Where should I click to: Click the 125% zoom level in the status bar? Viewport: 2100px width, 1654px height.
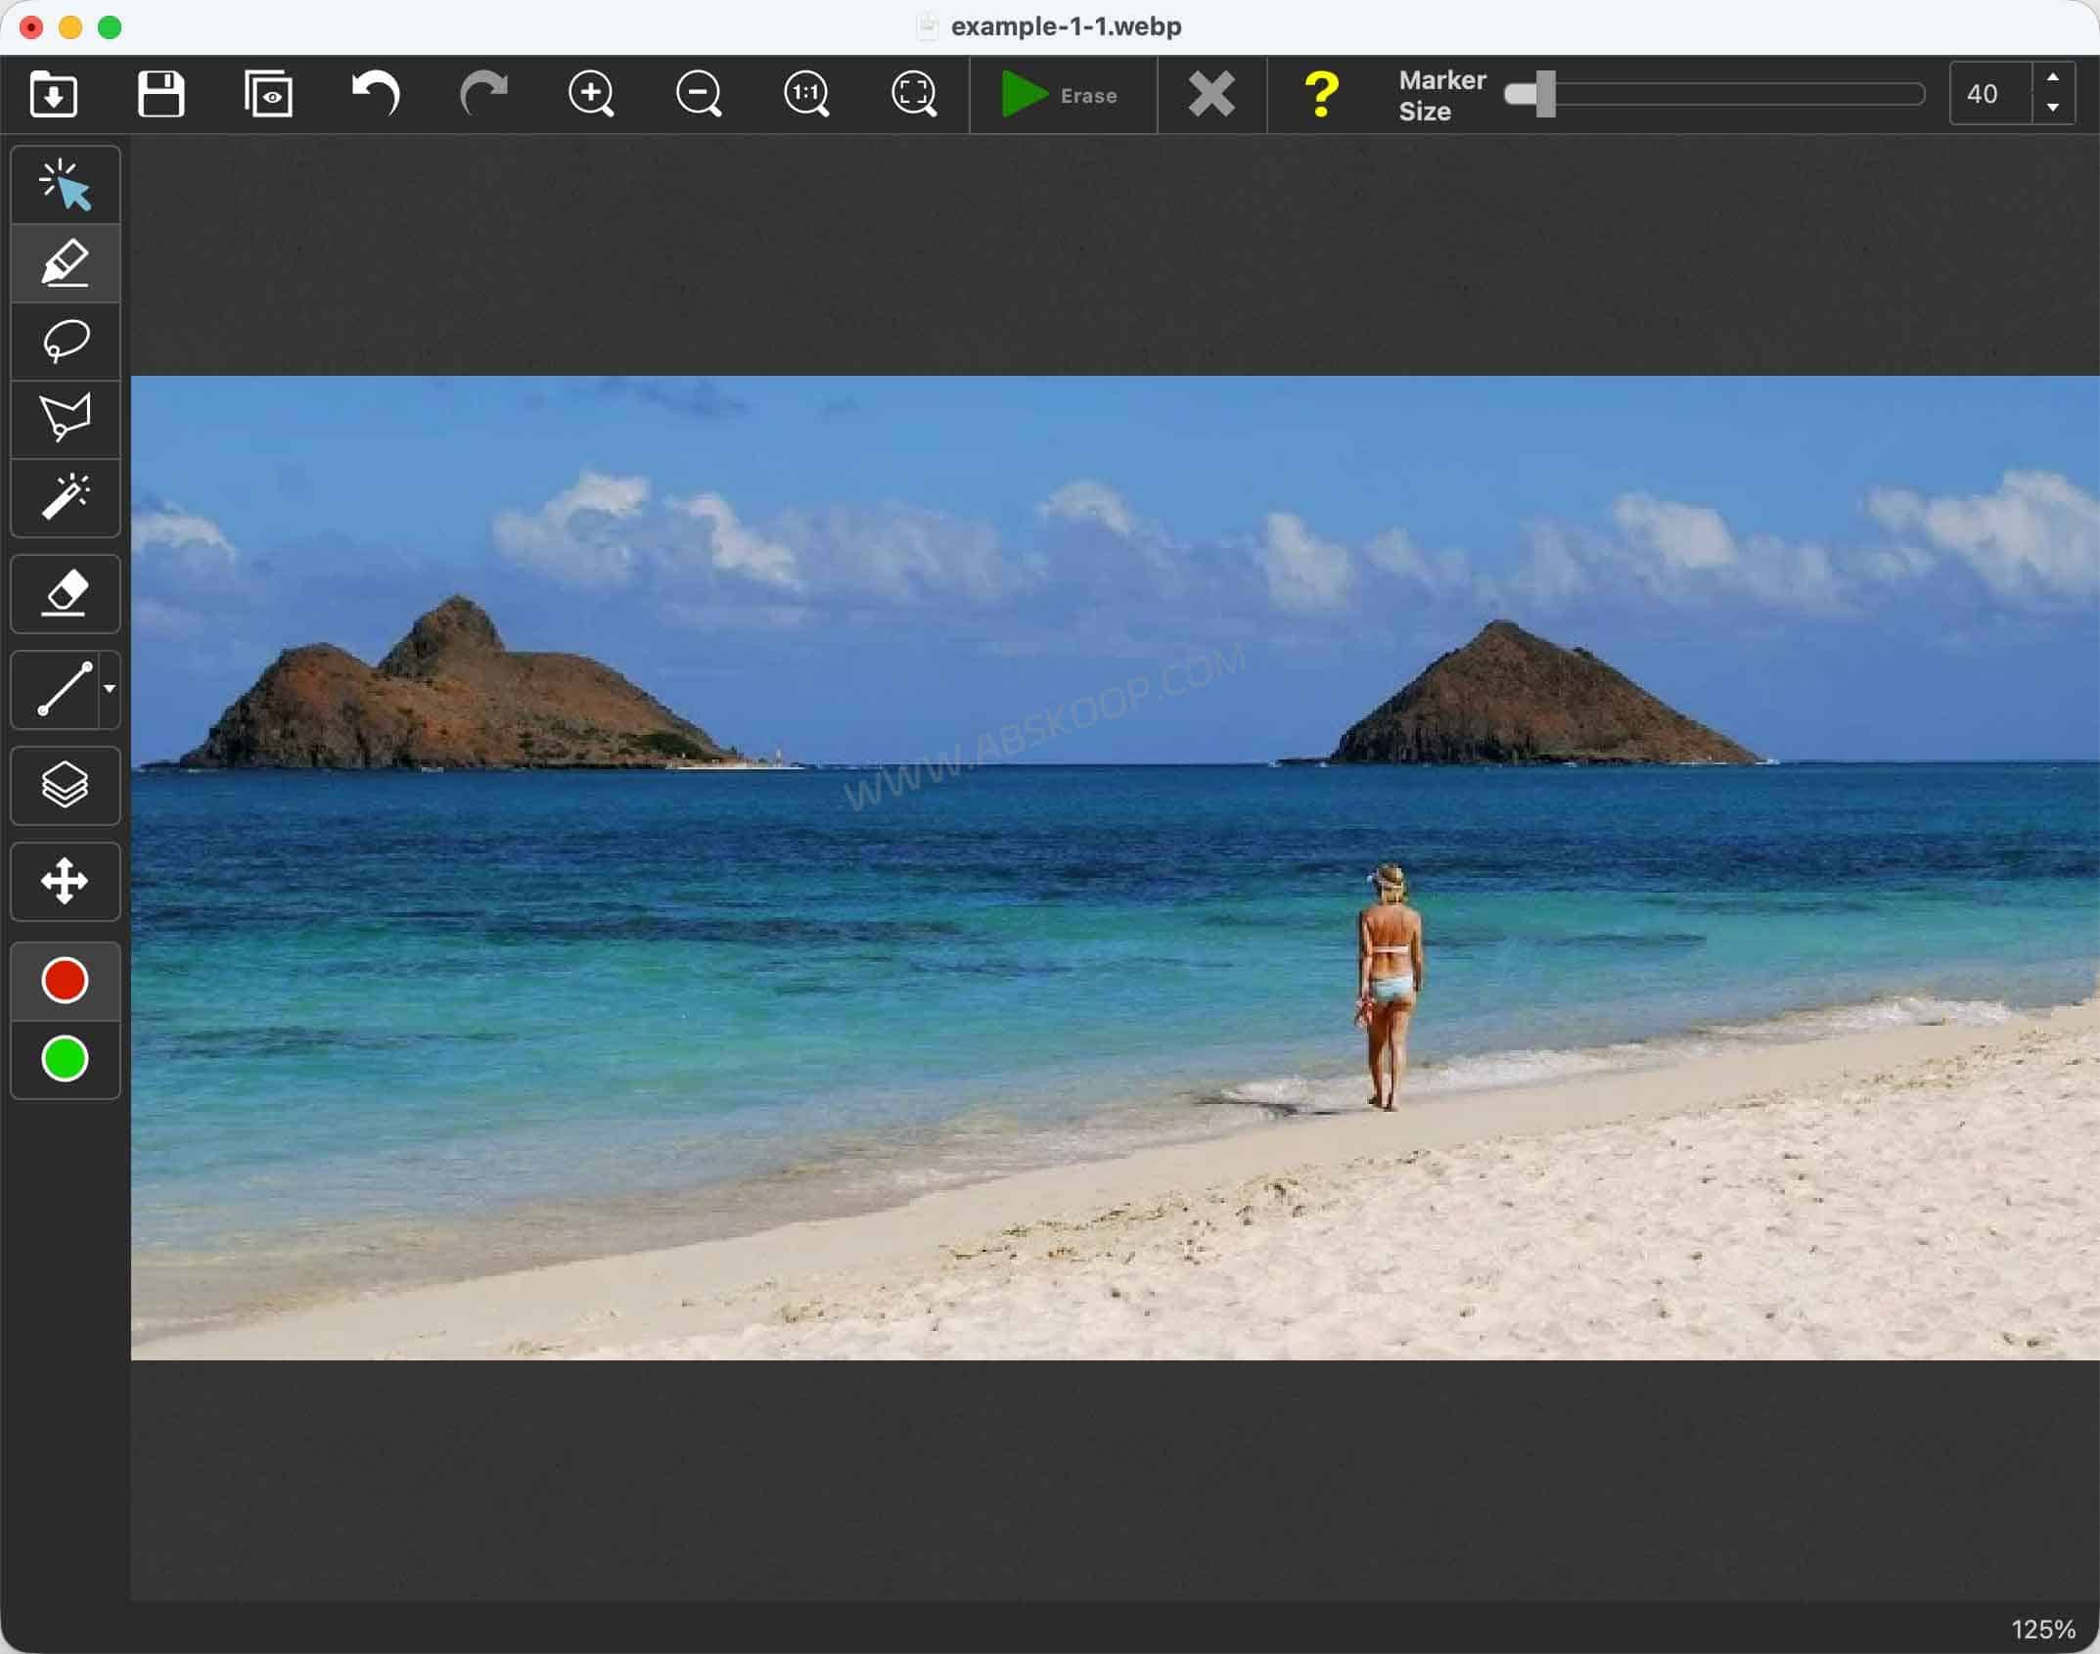point(2043,1629)
